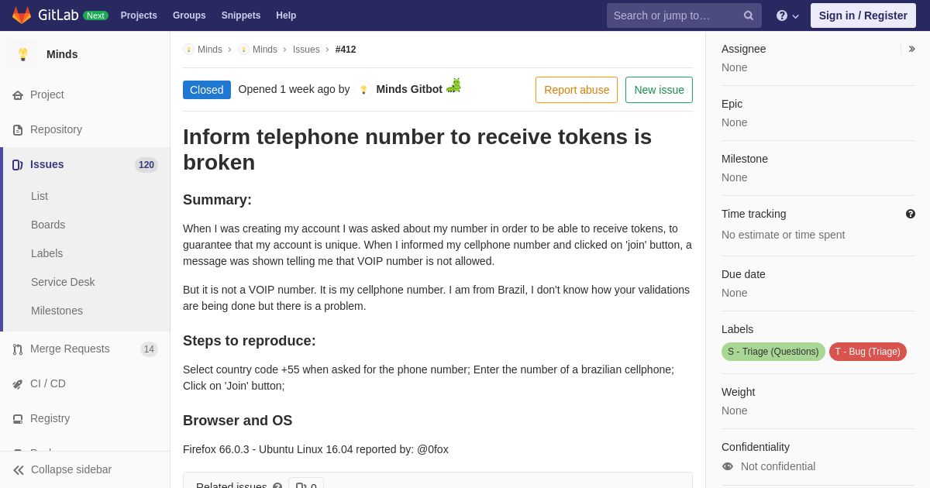Select the Projects top menu
Viewport: 930px width, 488px height.
(x=139, y=15)
